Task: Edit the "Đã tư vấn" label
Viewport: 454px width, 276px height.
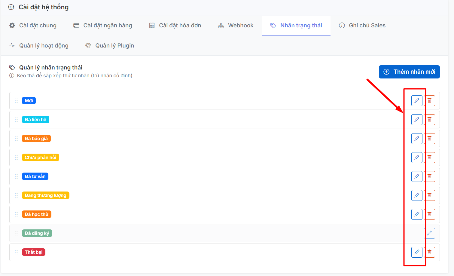Action: click(416, 176)
